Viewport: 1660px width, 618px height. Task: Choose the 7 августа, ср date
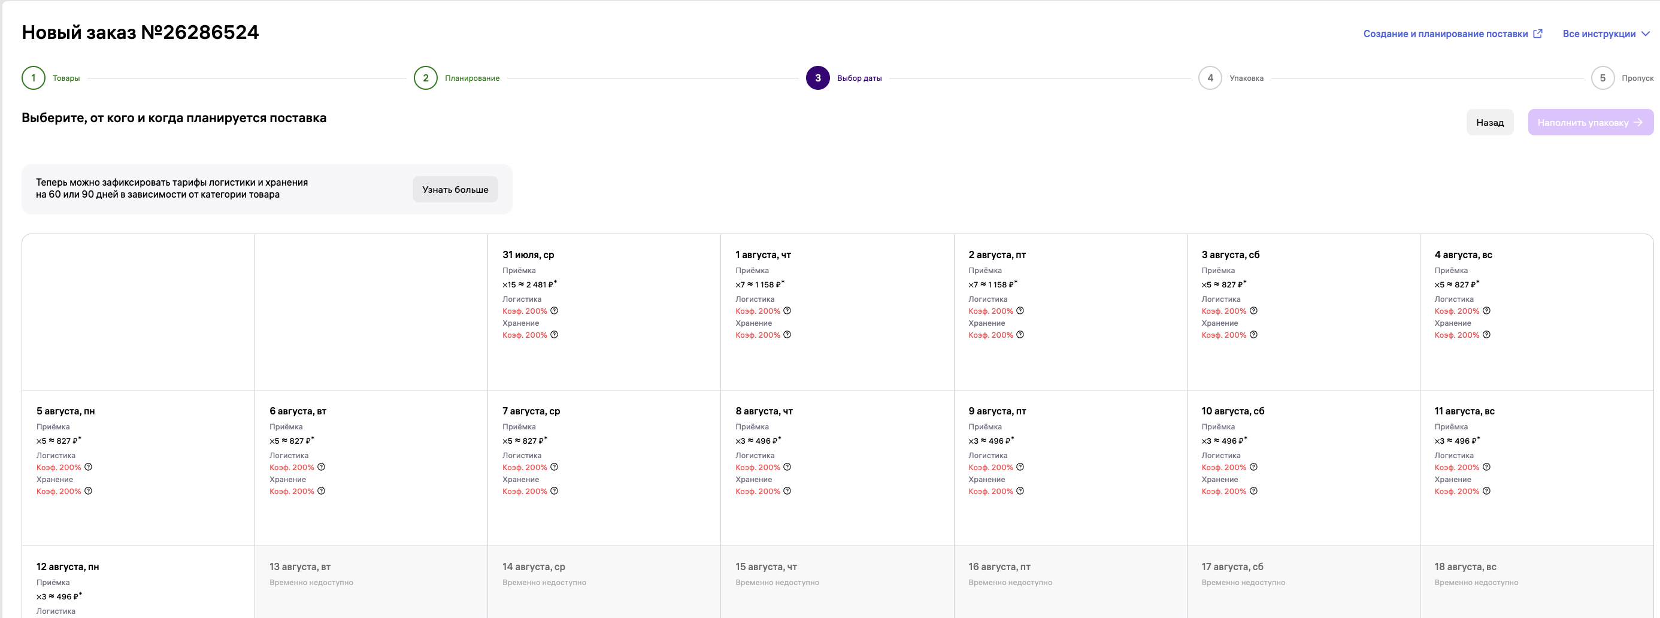604,468
